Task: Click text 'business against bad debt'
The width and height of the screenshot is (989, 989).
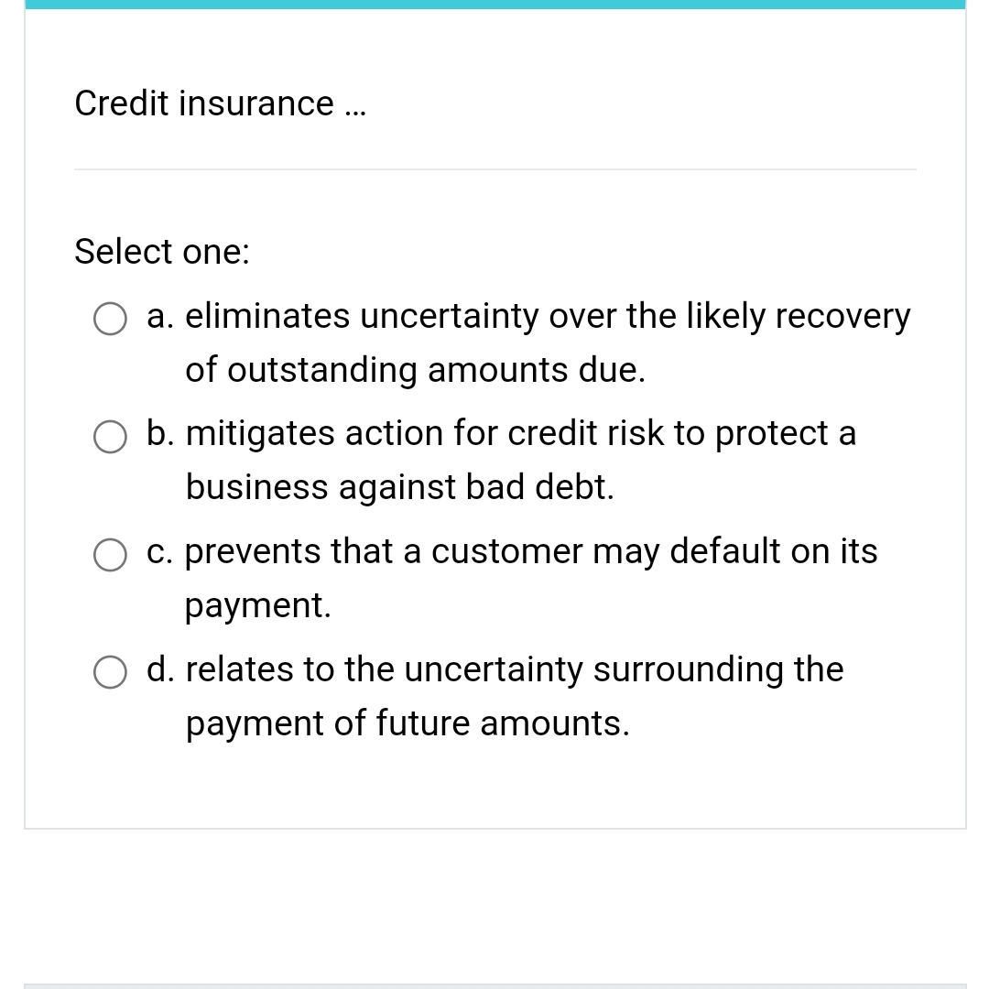Action: (399, 487)
